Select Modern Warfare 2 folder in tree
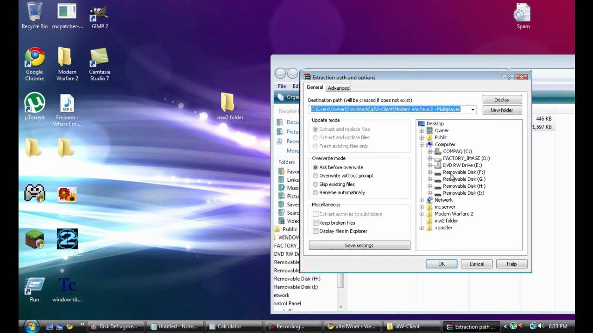 click(x=454, y=214)
